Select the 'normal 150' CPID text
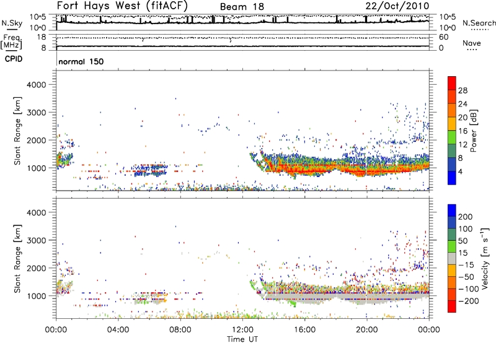This screenshot has width=496, height=343. (x=81, y=61)
